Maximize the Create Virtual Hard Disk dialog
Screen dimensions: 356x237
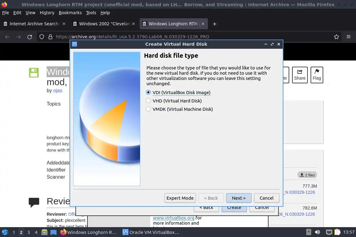272,44
